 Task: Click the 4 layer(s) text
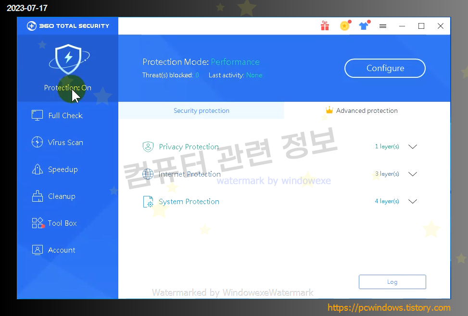coord(387,201)
